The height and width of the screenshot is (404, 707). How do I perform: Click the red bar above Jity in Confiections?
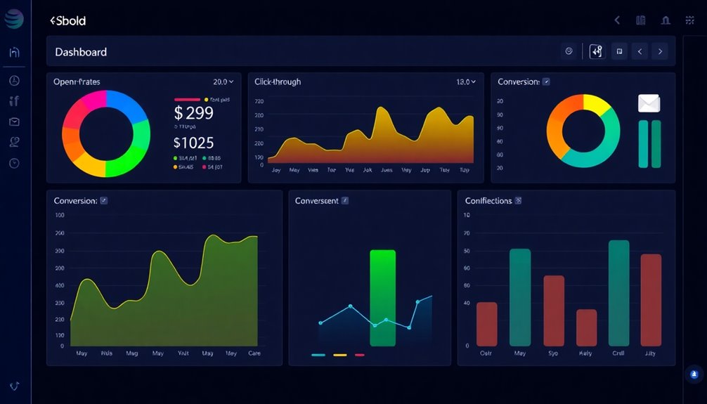point(651,300)
